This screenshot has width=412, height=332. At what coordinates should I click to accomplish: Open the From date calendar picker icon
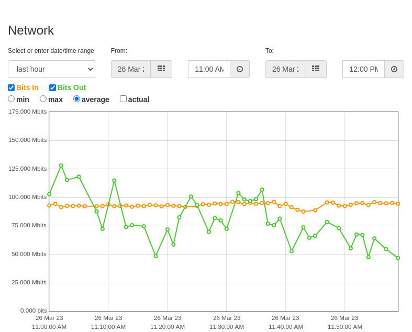[161, 69]
